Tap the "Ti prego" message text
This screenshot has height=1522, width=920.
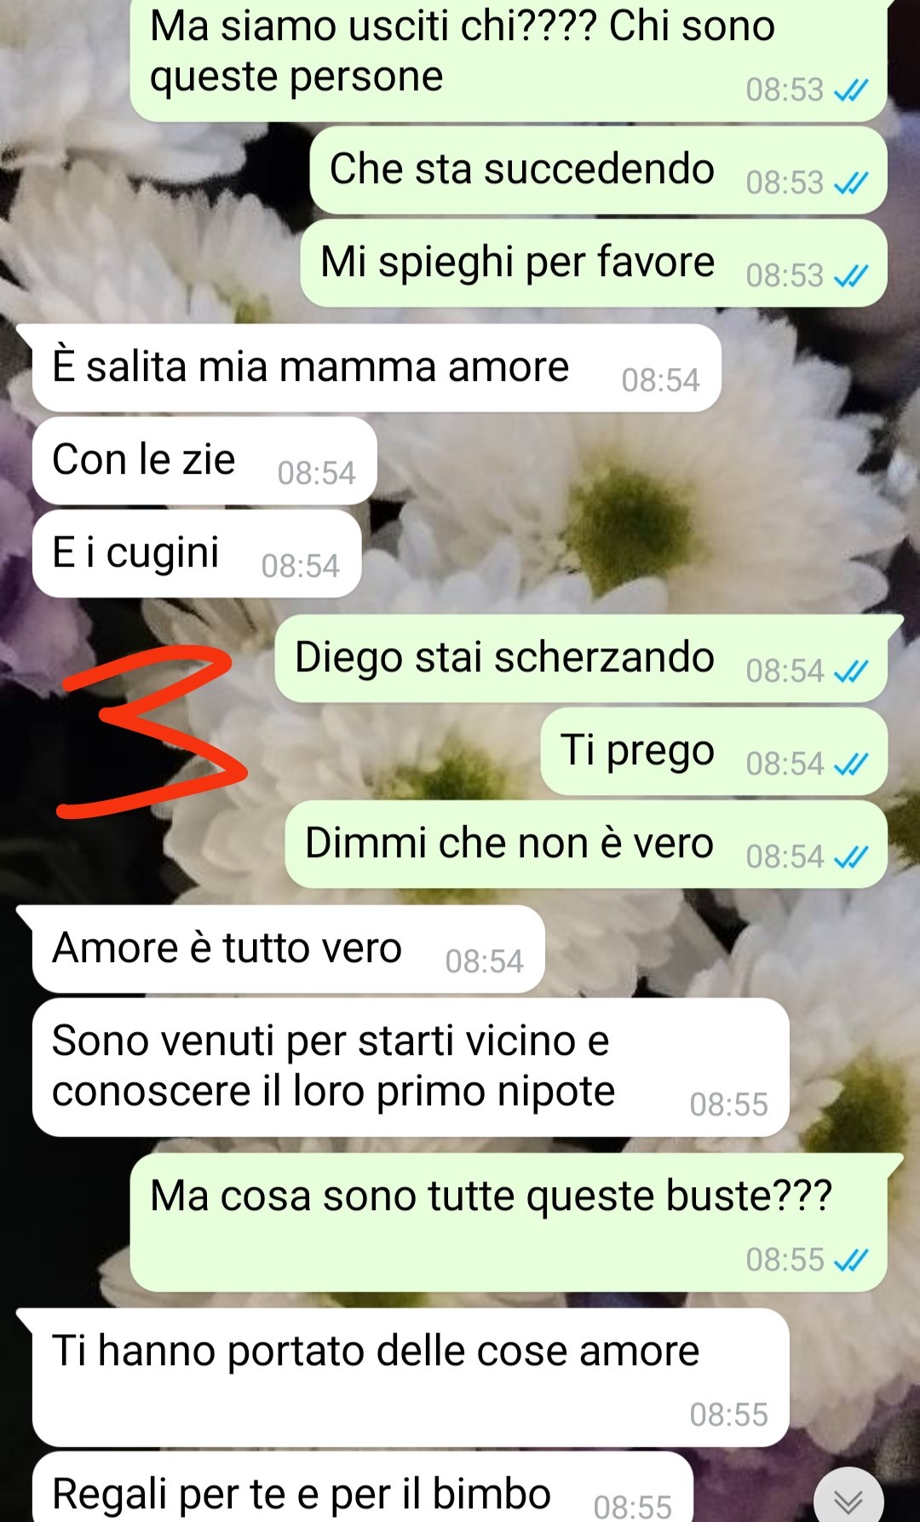637,751
